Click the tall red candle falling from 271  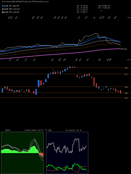pyautogui.click(x=94, y=81)
